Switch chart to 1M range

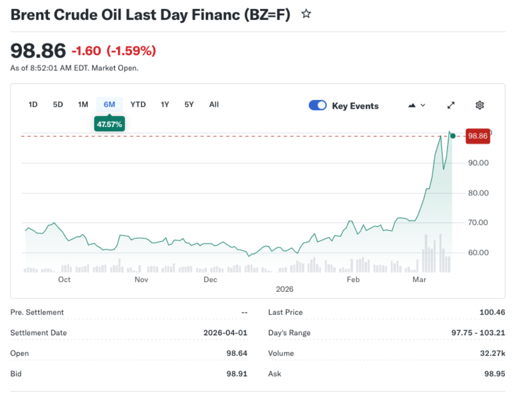click(x=83, y=105)
